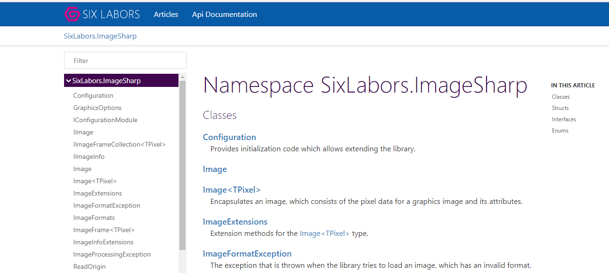The width and height of the screenshot is (609, 273).
Task: Select IImage in the sidebar tree
Action: 83,132
